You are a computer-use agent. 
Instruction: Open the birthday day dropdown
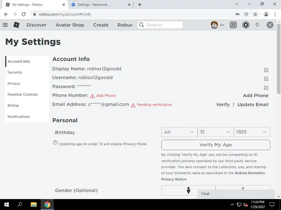216,132
